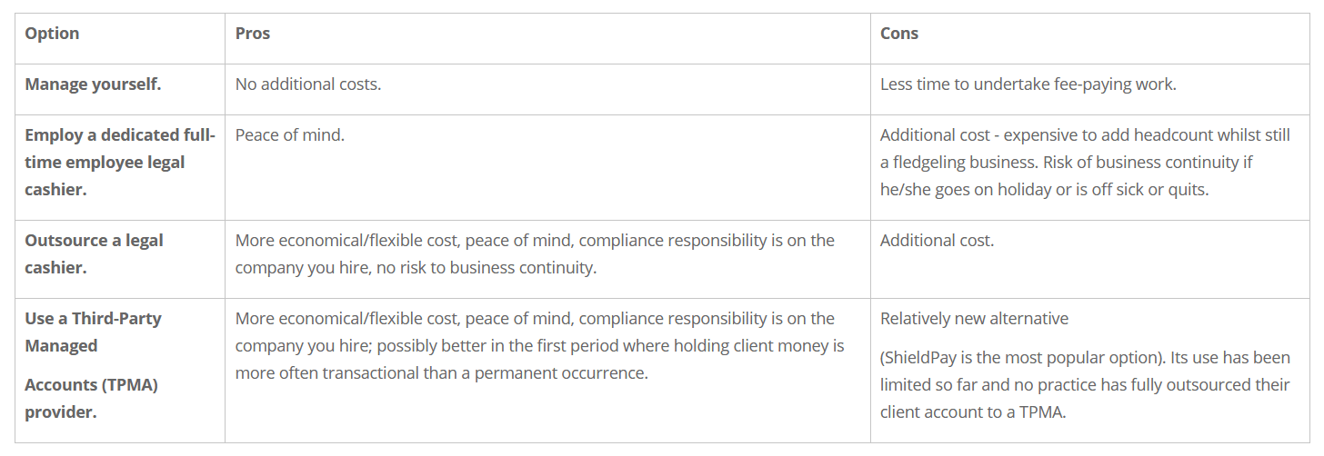Click the "Cons" column header
The width and height of the screenshot is (1324, 456).
point(899,34)
